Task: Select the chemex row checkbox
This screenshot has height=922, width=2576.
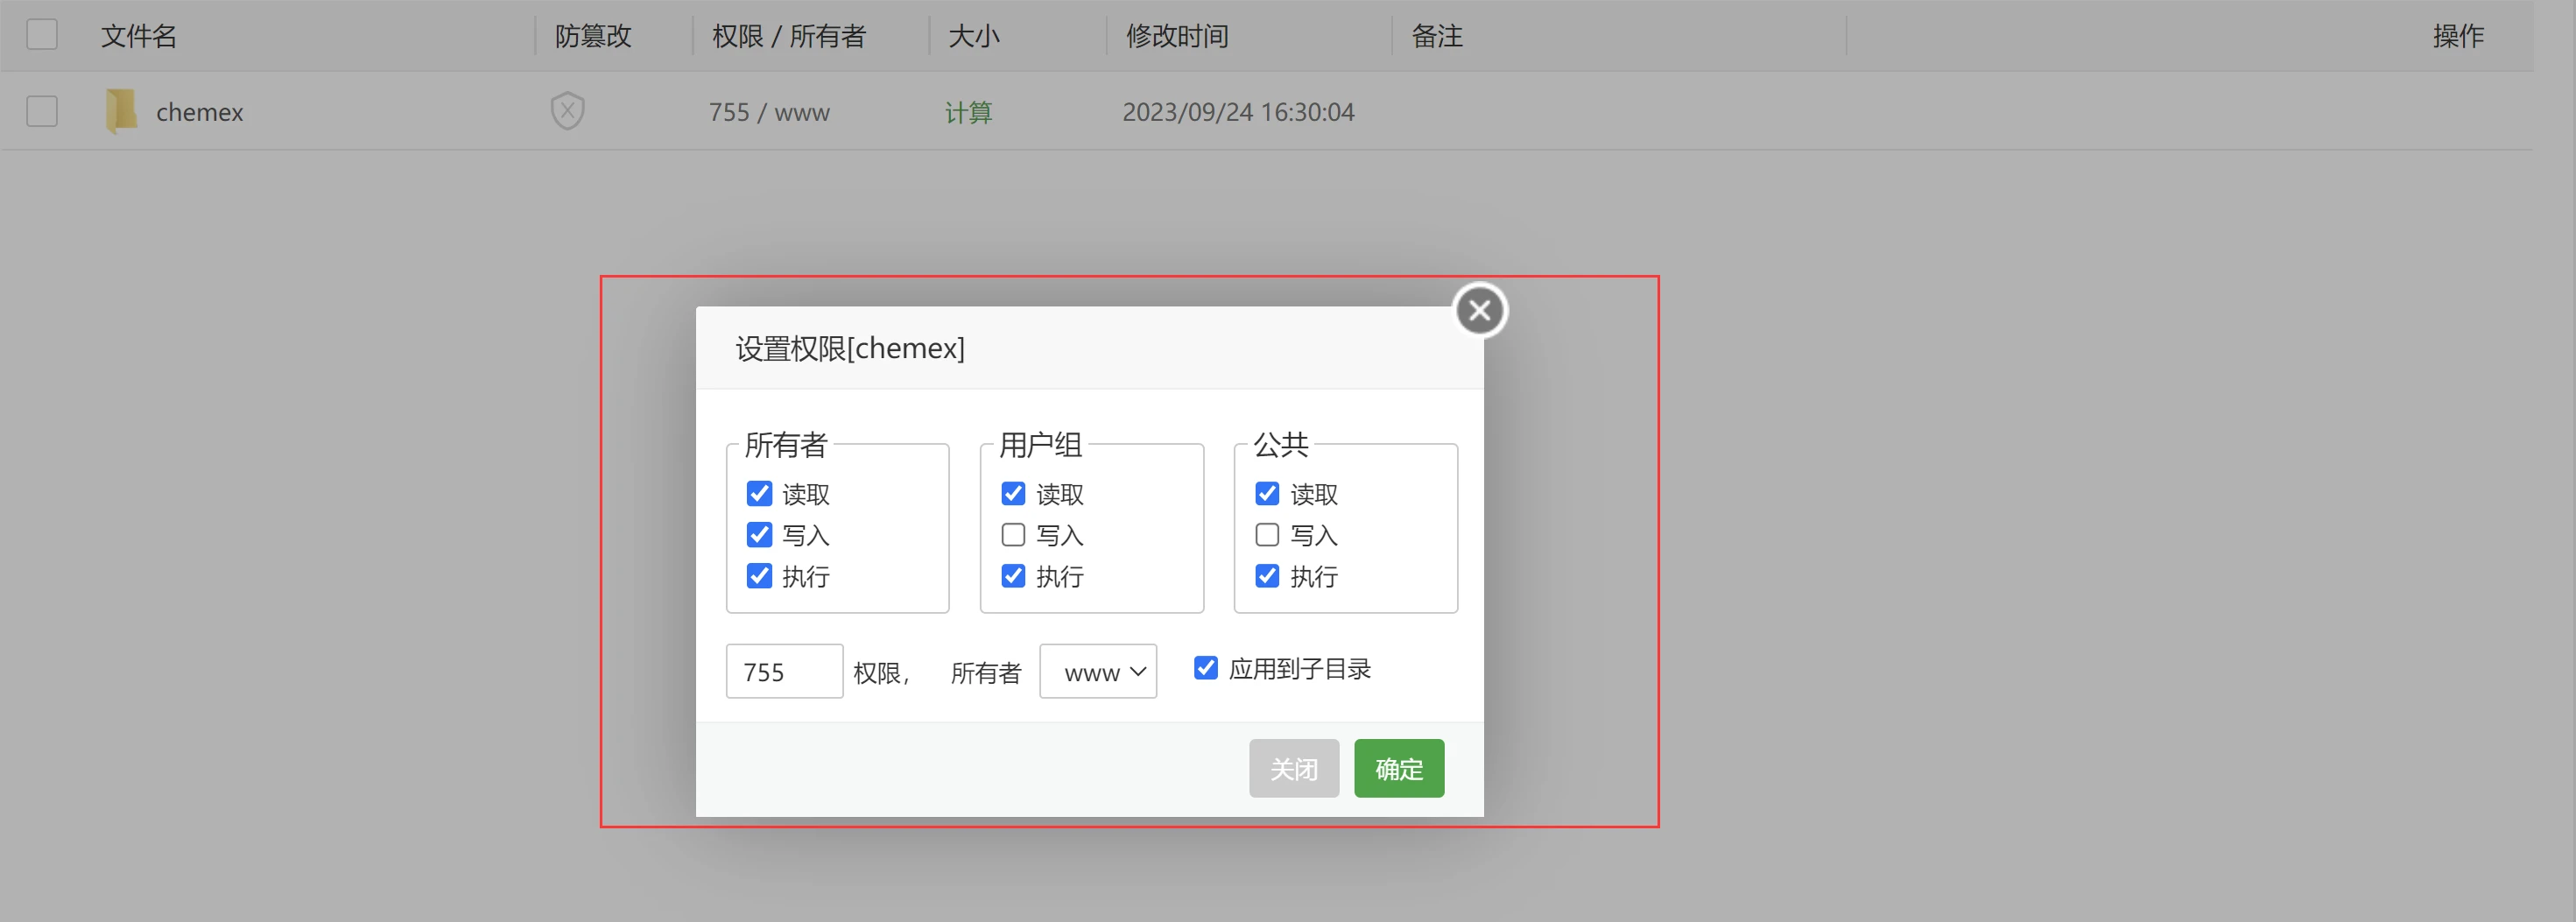Action: [42, 111]
